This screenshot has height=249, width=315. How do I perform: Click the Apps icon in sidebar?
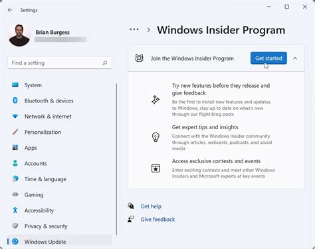[15, 147]
